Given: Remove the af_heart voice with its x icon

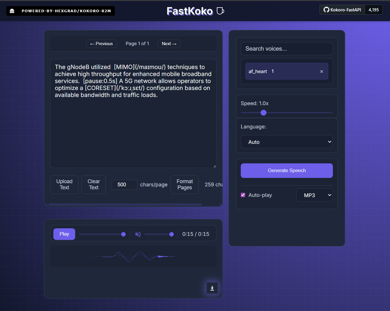Looking at the screenshot, I should click(322, 71).
